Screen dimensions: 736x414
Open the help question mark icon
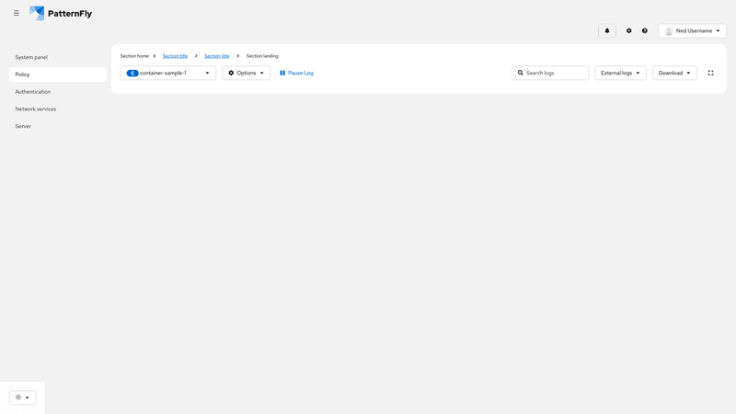coord(645,31)
